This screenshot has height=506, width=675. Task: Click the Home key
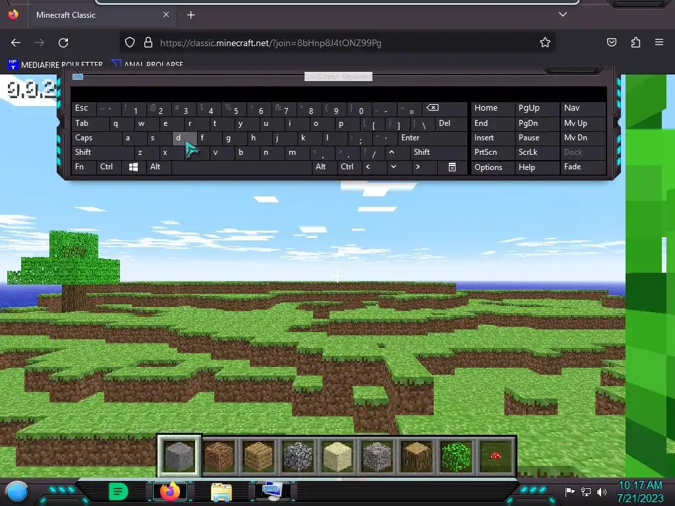492,108
